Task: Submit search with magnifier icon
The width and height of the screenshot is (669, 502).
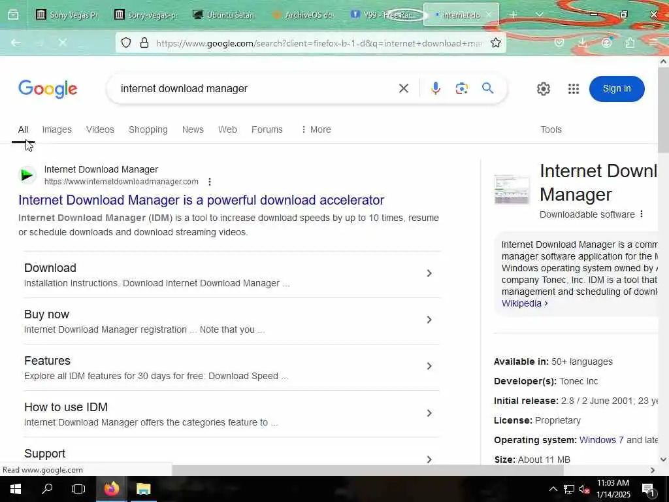Action: coord(487,88)
